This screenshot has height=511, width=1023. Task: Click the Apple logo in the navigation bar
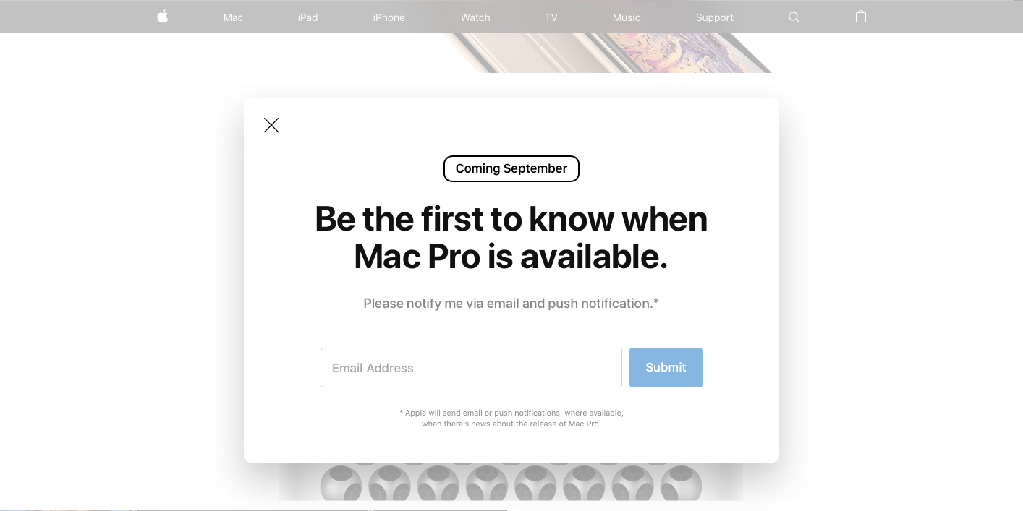pos(163,17)
